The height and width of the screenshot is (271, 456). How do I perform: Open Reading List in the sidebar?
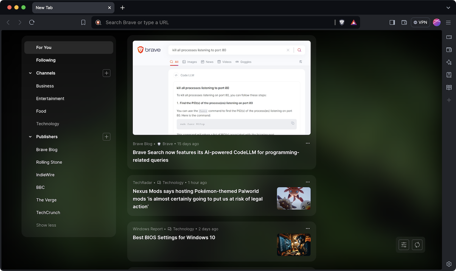(x=449, y=87)
